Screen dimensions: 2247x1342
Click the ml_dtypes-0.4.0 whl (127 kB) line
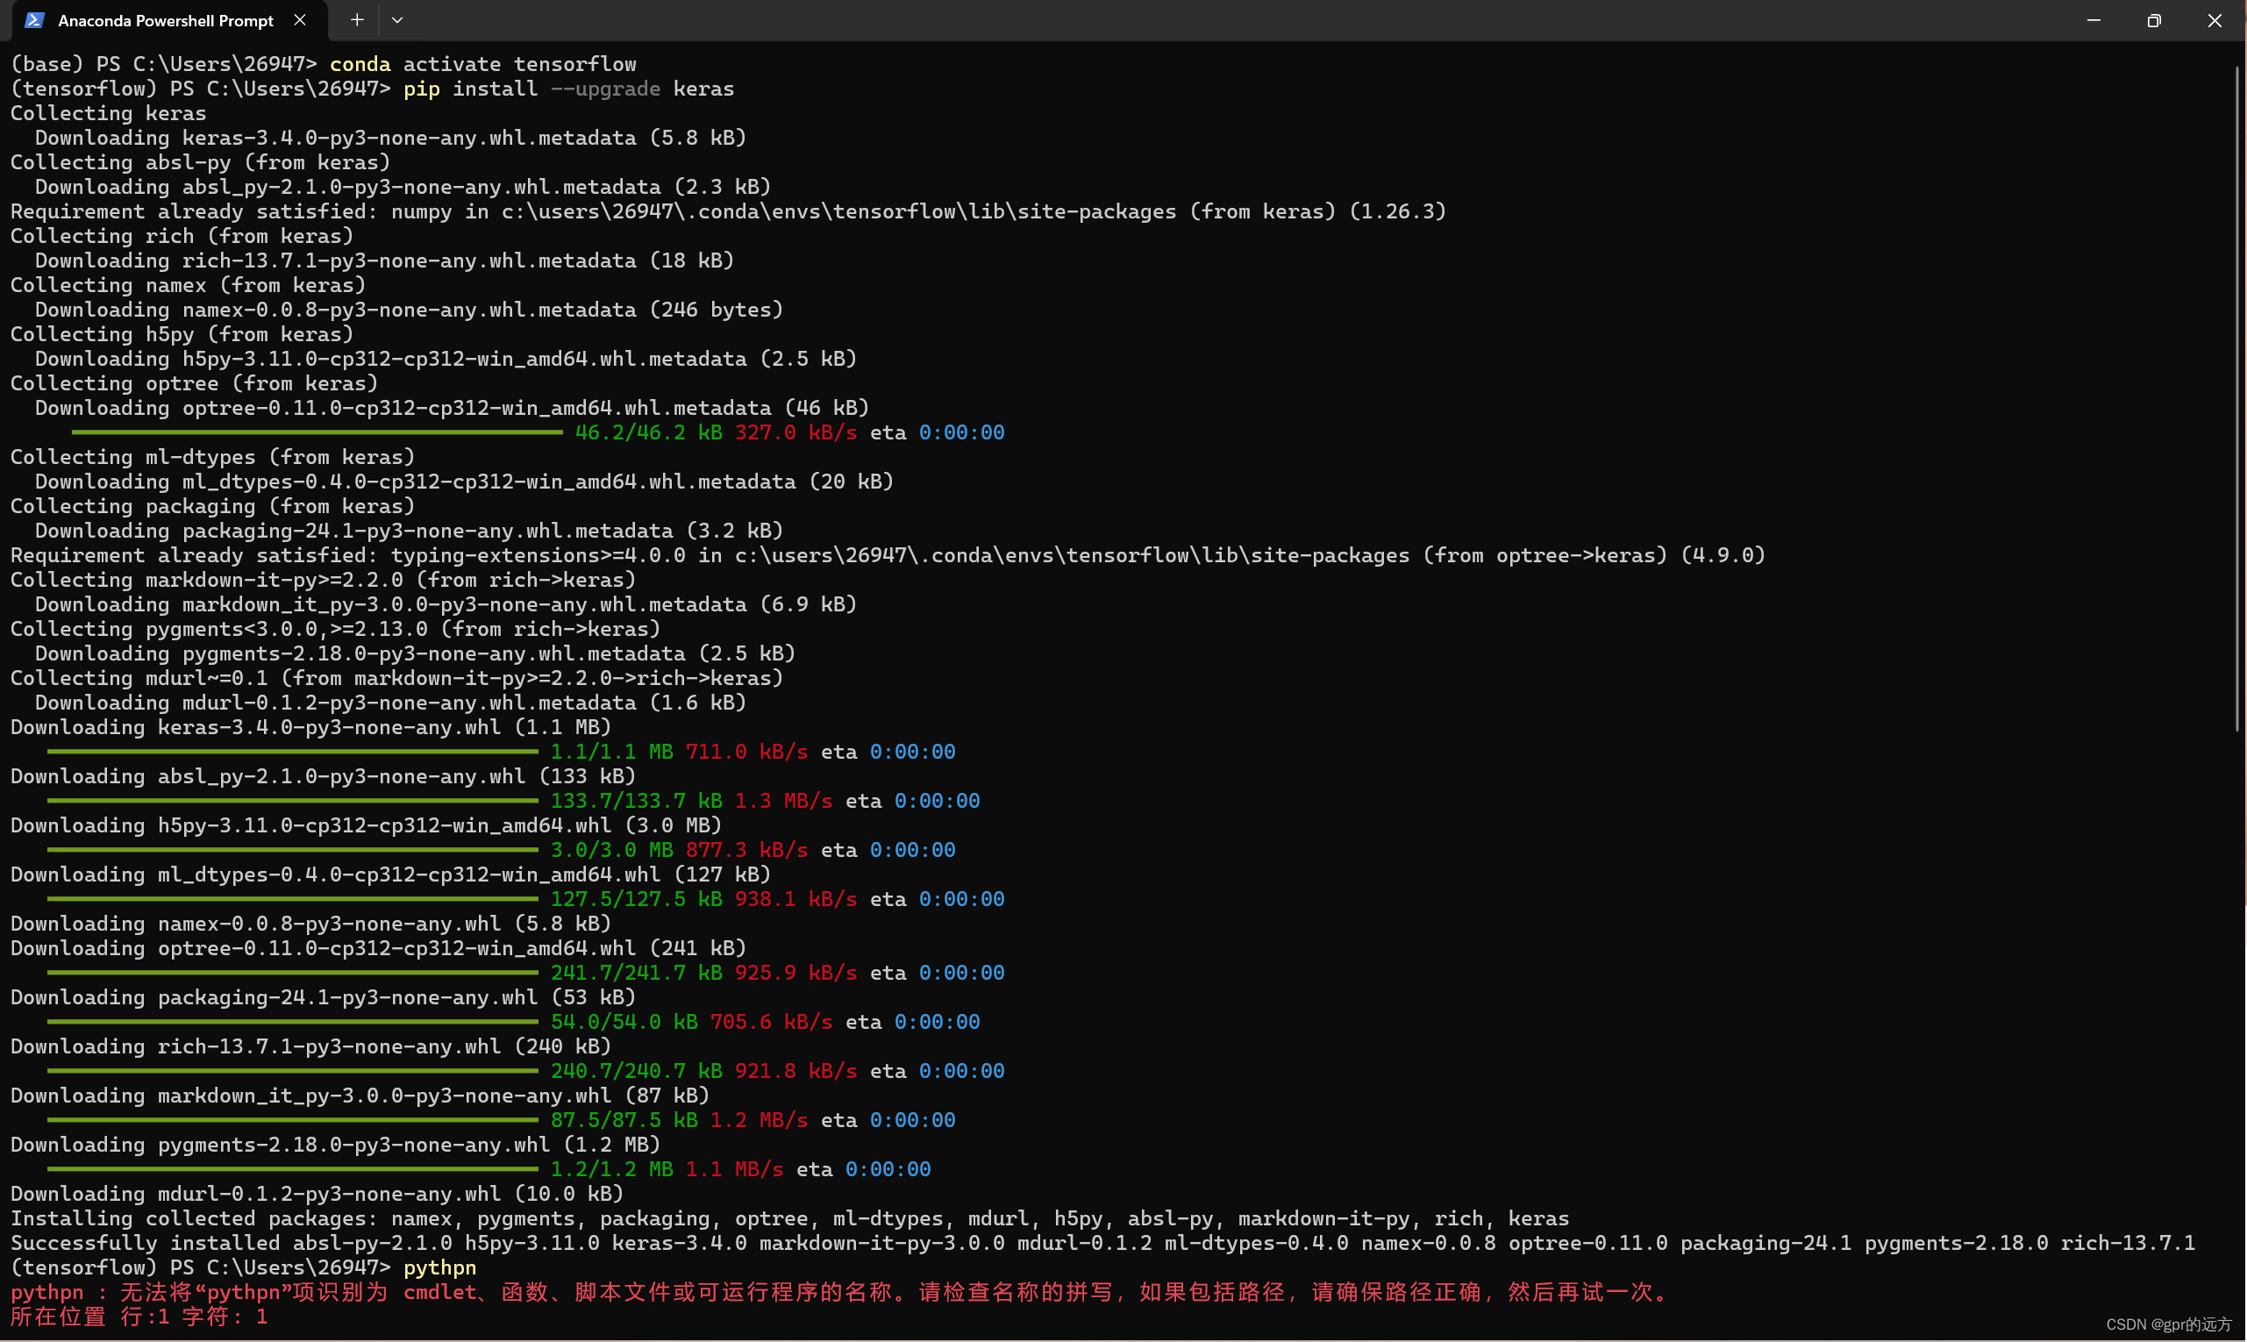pos(390,874)
